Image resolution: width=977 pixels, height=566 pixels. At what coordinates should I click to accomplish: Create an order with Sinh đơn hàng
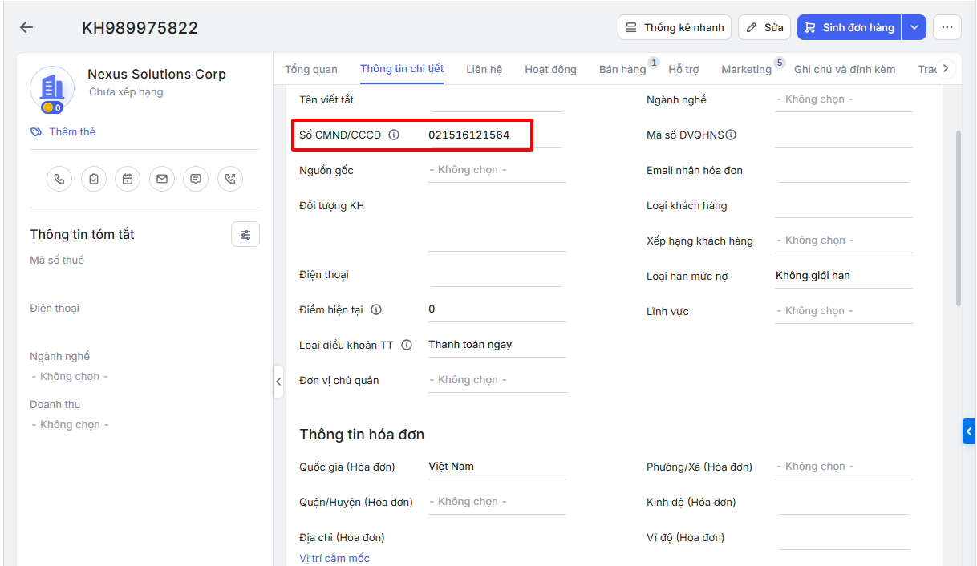click(849, 27)
